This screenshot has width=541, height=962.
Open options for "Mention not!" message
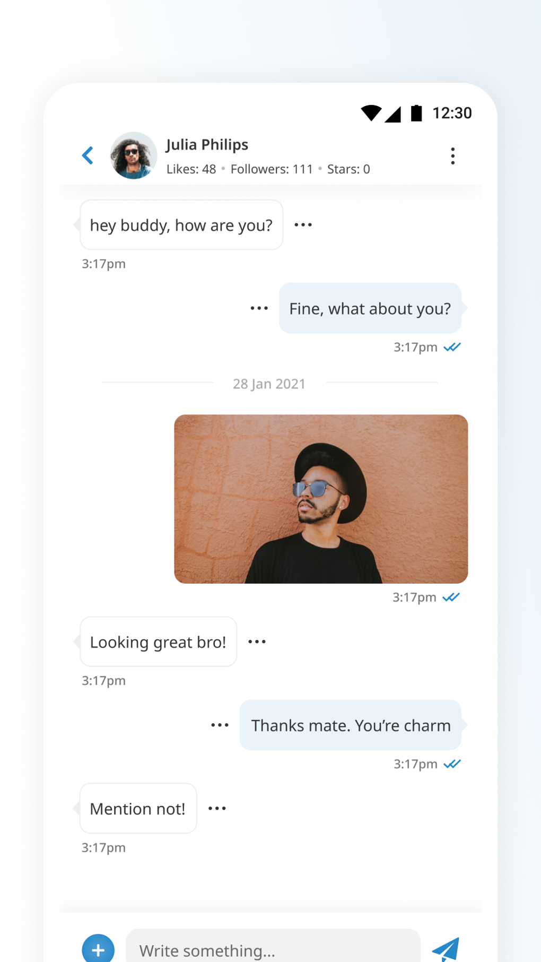[217, 809]
